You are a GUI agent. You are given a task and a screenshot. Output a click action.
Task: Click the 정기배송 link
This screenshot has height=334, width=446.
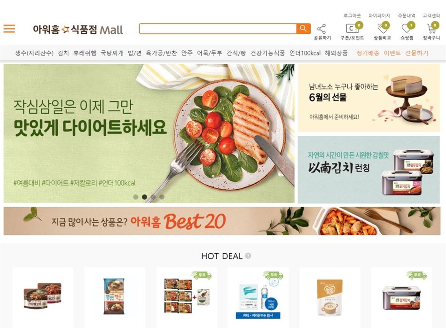point(368,53)
